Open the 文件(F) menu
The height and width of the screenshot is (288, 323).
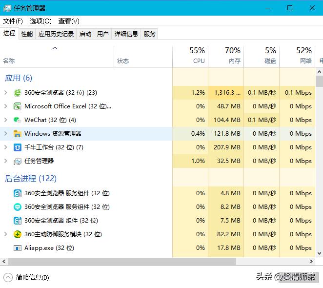(13, 21)
